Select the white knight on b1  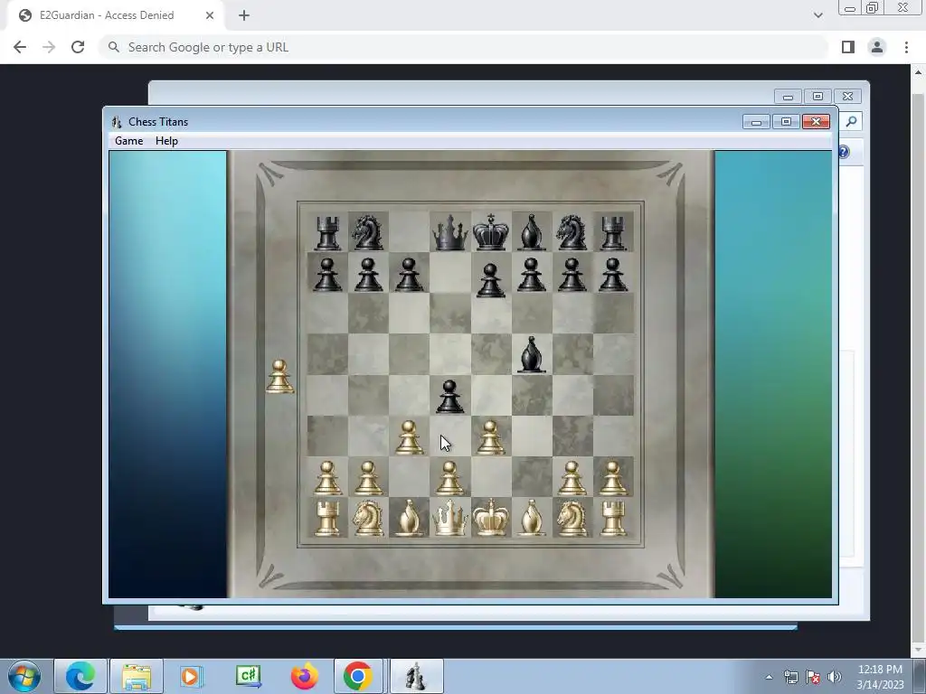click(x=368, y=518)
